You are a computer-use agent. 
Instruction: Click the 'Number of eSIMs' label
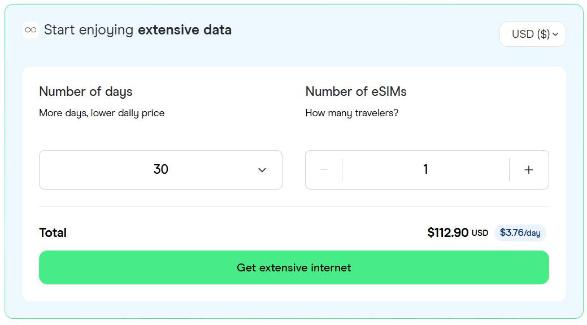click(x=356, y=91)
